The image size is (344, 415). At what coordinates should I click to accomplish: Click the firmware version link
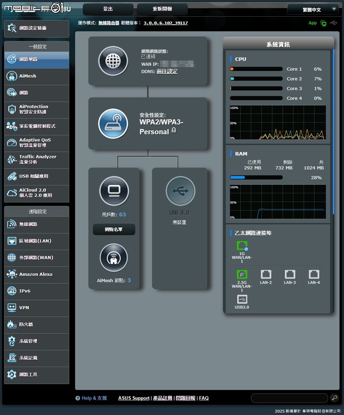[166, 23]
